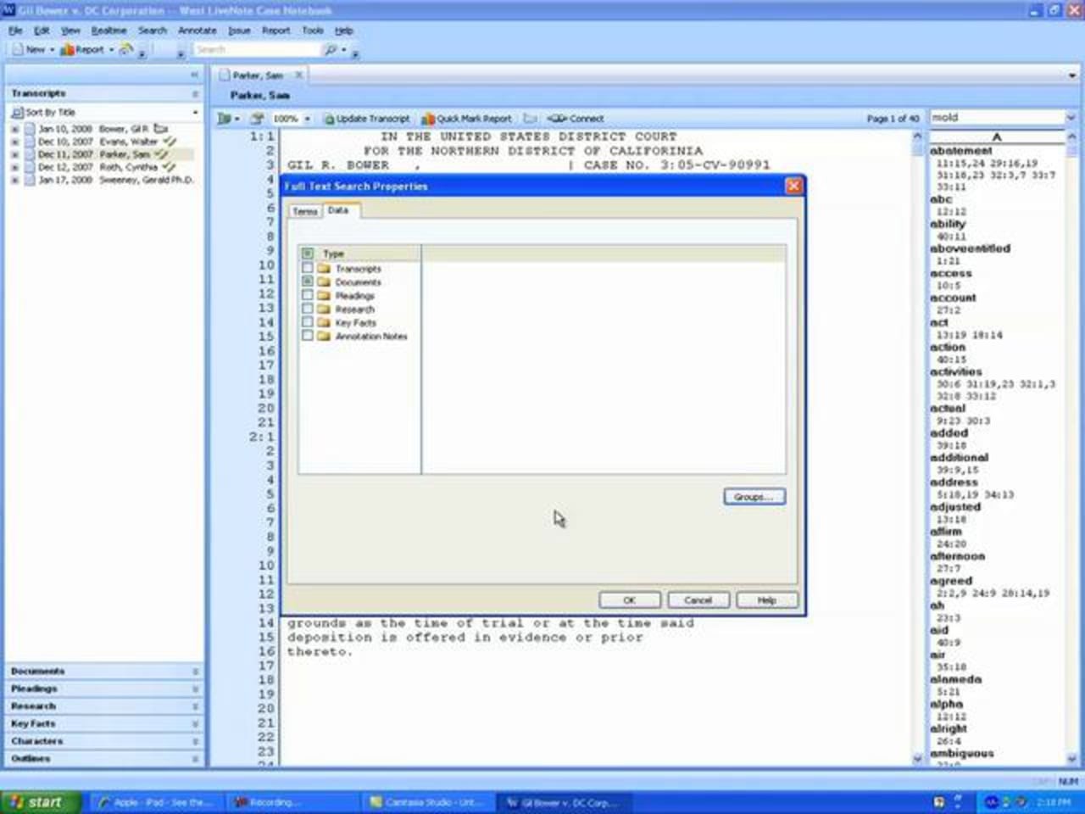Image resolution: width=1085 pixels, height=814 pixels.
Task: Click the Documents folder icon in list
Action: coord(323,282)
